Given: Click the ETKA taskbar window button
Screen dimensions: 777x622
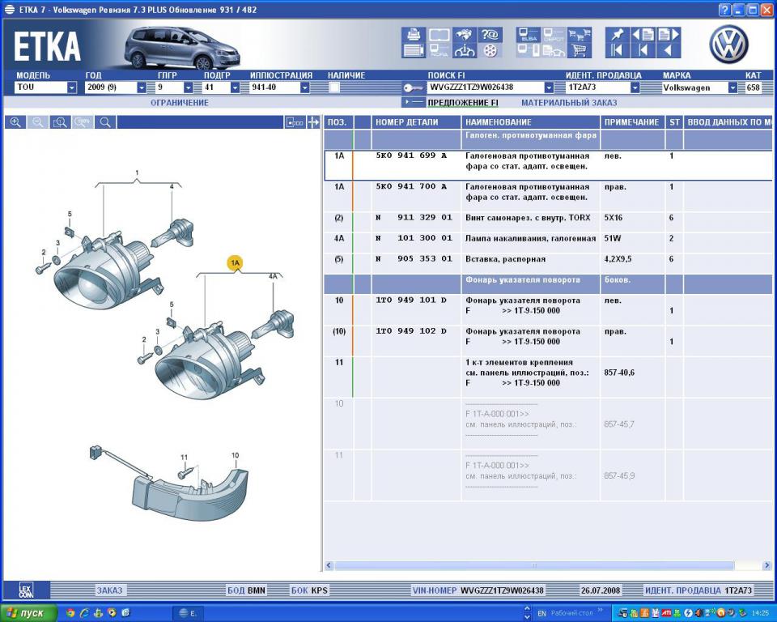Looking at the screenshot, I should tap(189, 613).
